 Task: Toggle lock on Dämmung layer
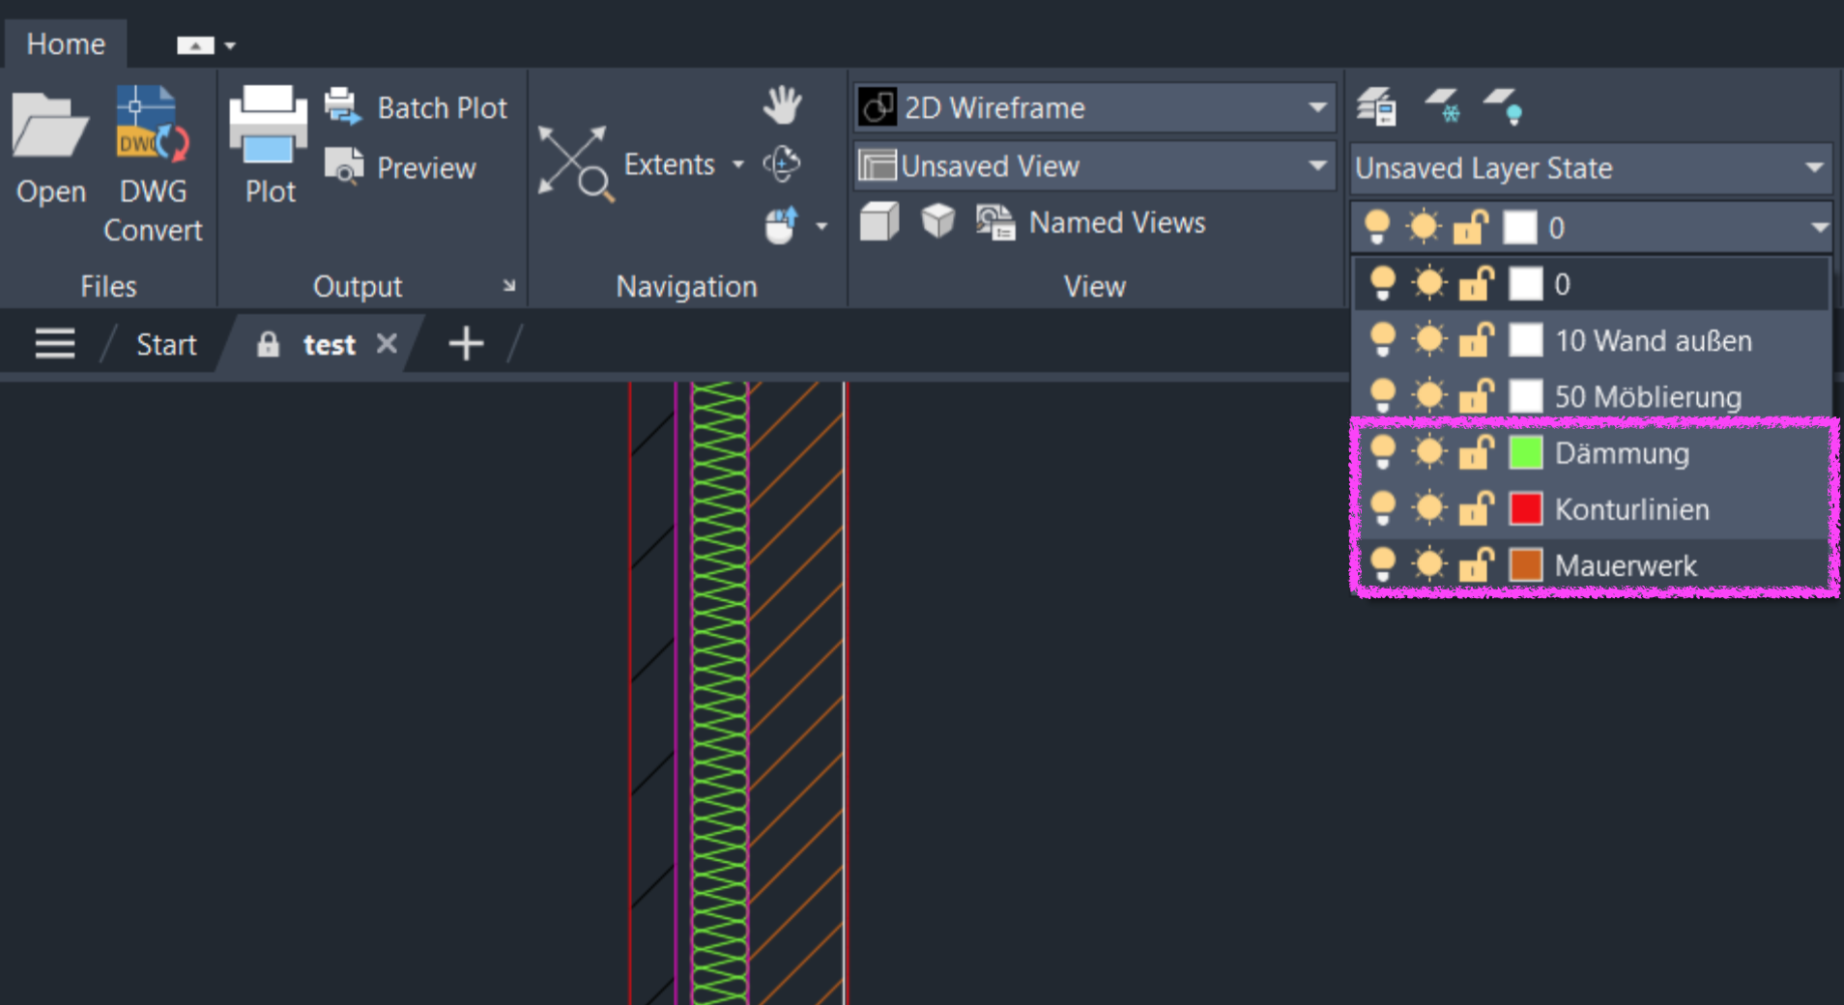(x=1476, y=452)
